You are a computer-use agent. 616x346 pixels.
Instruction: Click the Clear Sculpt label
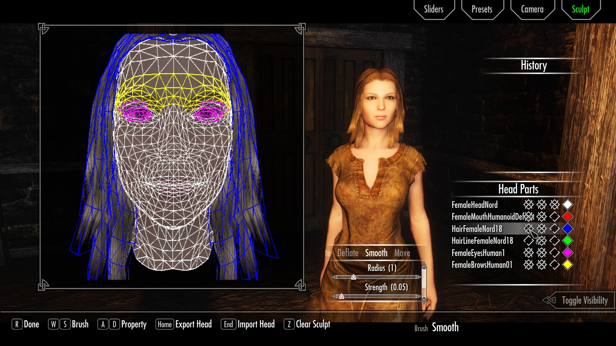[313, 324]
